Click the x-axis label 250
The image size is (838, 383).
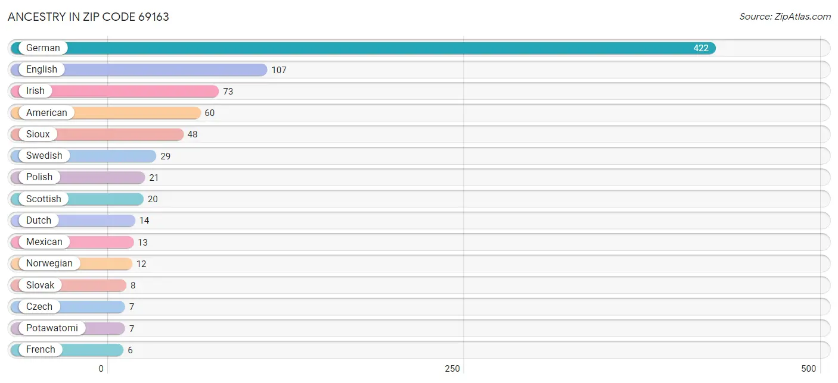click(x=452, y=369)
